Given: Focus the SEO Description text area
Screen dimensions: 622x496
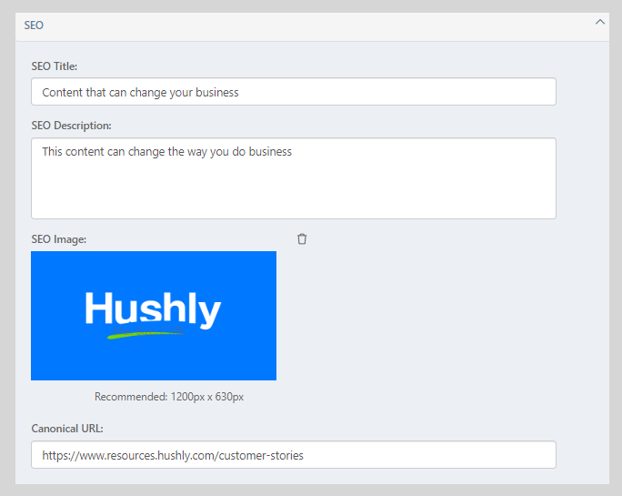Looking at the screenshot, I should pos(294,178).
